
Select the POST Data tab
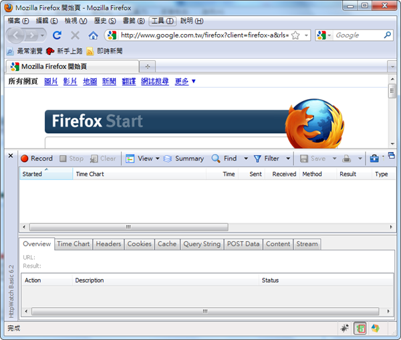coord(243,244)
